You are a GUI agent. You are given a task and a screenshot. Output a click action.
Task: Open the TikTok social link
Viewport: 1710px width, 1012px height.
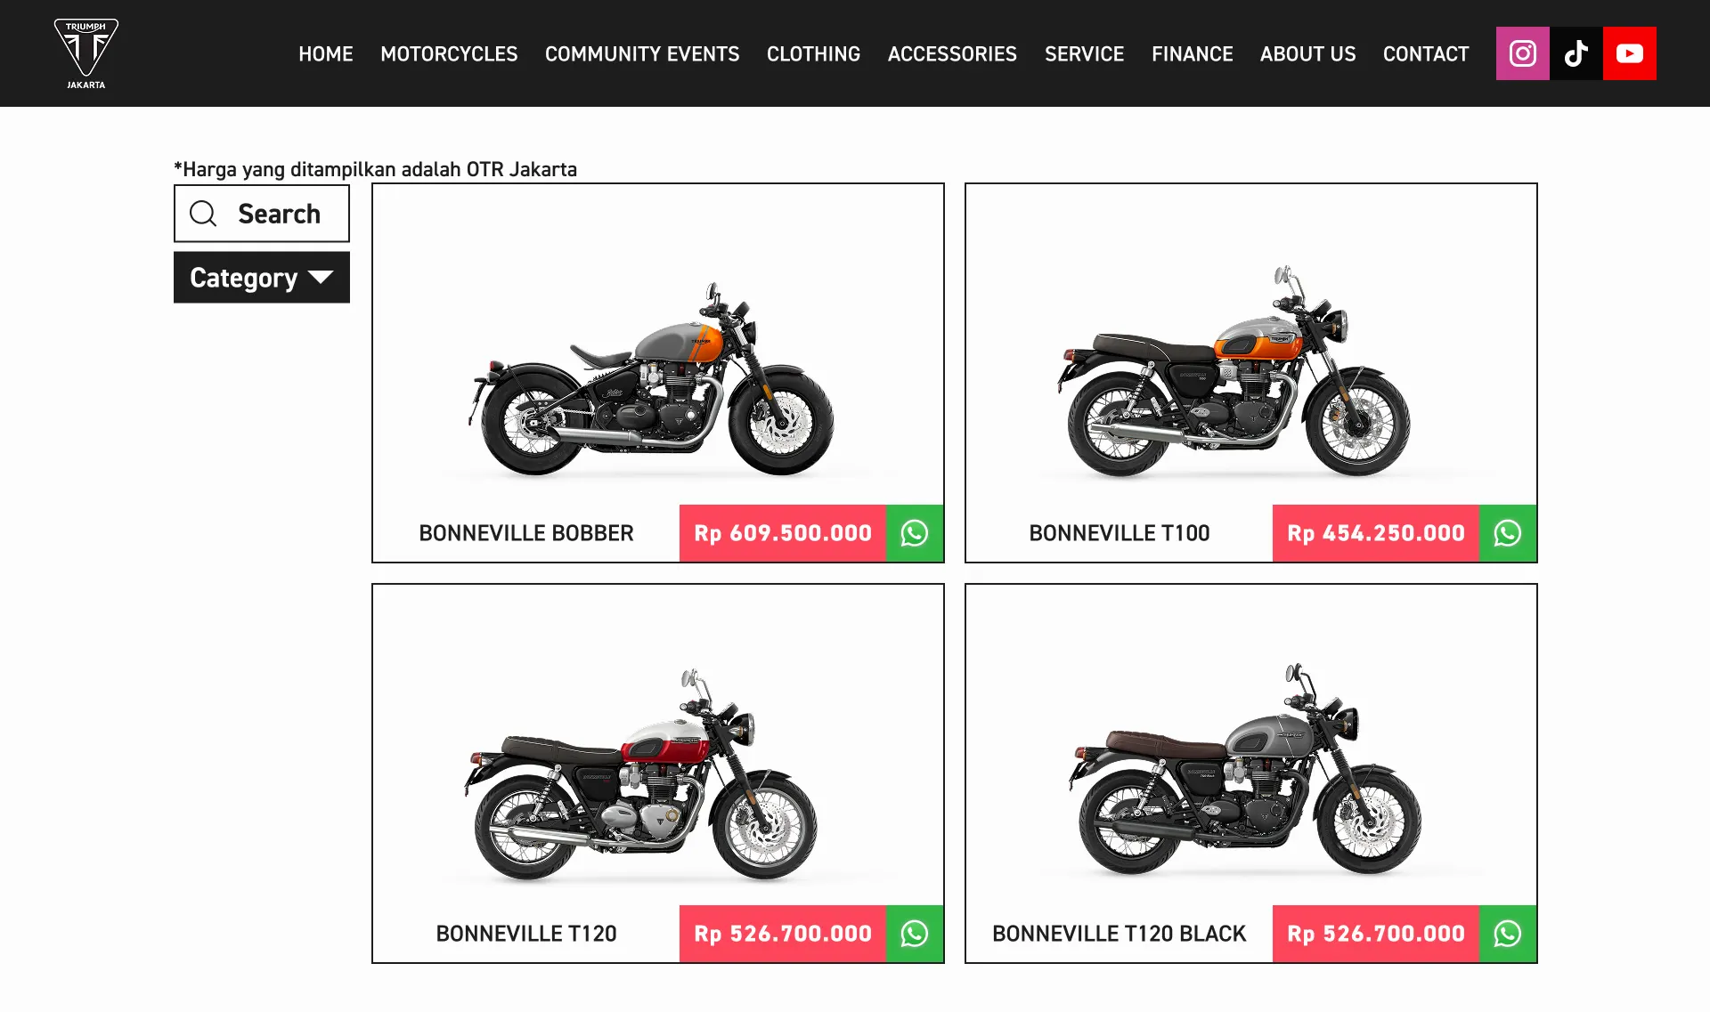point(1576,53)
